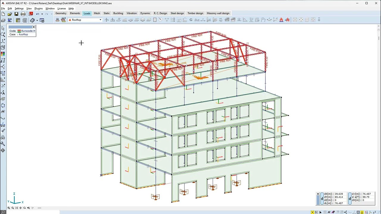Click the binoculars Find icon
Screen dimensions: 381x214
click(x=3, y=137)
